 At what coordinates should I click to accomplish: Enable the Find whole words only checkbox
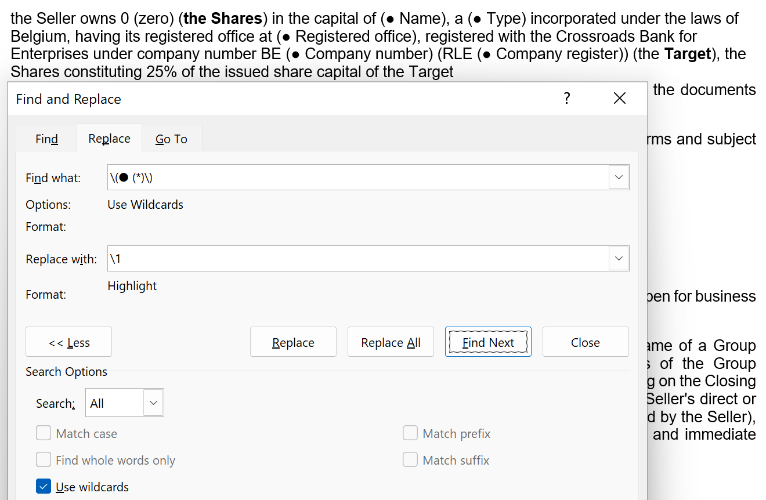point(44,460)
